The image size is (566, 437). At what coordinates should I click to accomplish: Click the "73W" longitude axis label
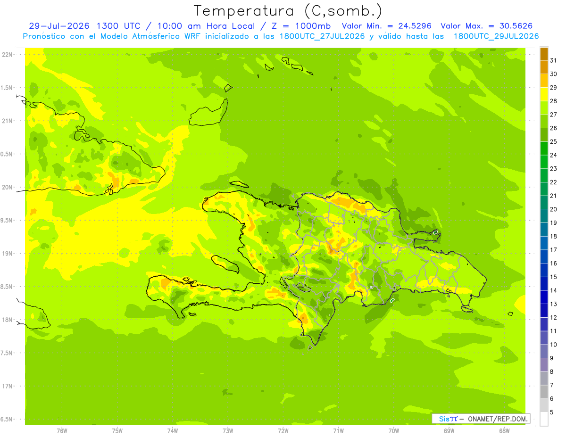[228, 431]
